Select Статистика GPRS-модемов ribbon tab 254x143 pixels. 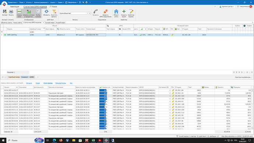click(x=35, y=7)
